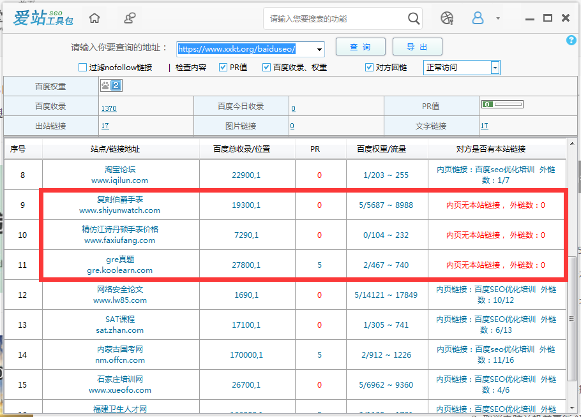
Task: Click the 导出 button
Action: click(417, 47)
